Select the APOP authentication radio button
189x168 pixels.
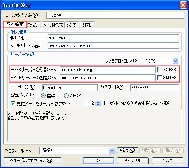point(66,95)
